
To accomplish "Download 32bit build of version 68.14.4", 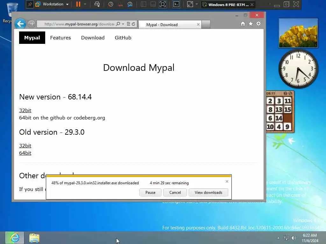I will (25, 110).
